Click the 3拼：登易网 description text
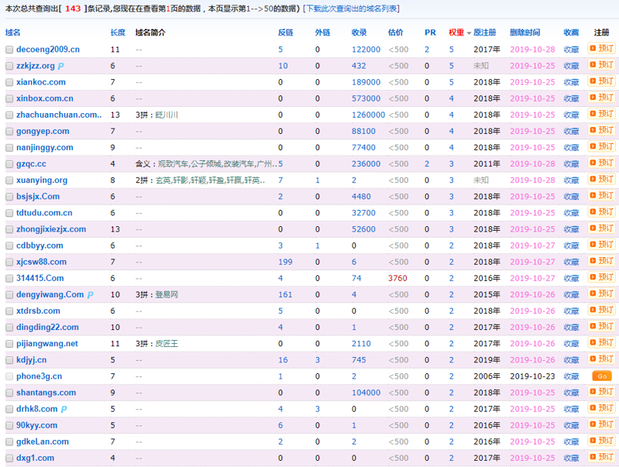619x467 pixels. coord(156,294)
